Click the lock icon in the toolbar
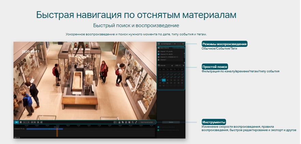The height and width of the screenshot is (144, 301). (119, 122)
